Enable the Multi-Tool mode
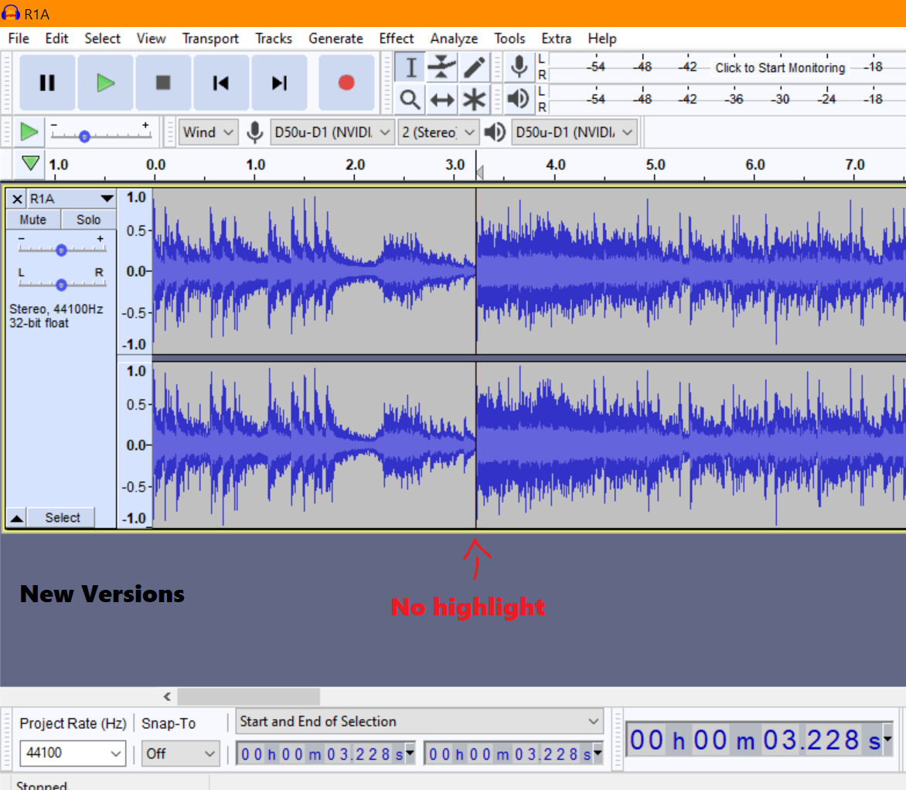The image size is (906, 790). tap(473, 99)
